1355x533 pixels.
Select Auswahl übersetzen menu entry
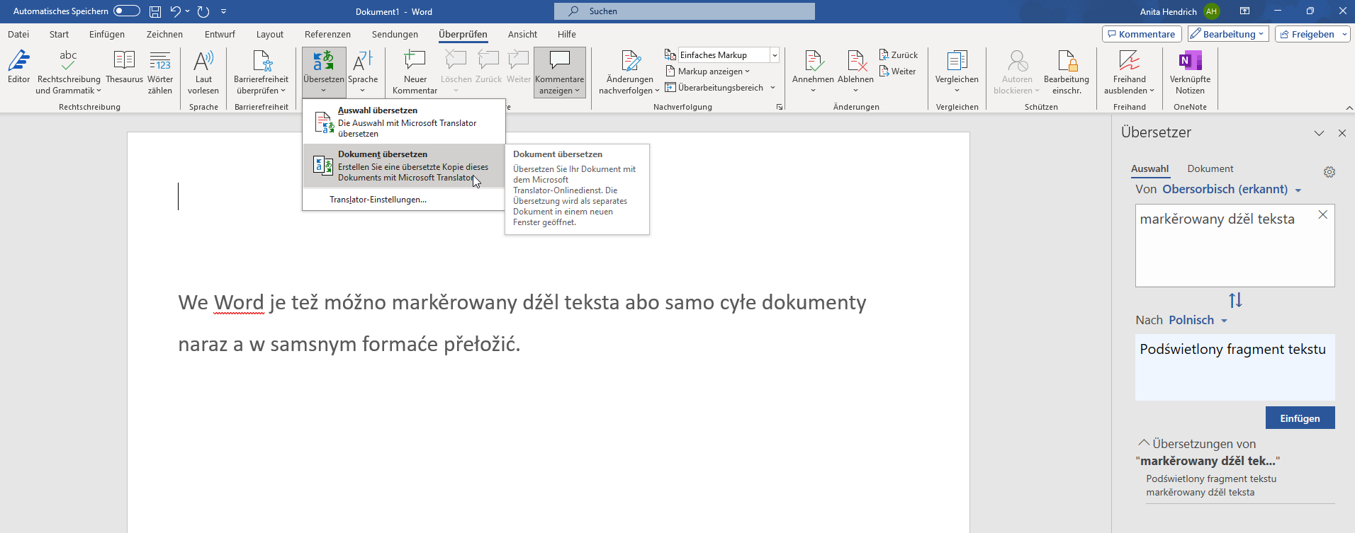(404, 122)
